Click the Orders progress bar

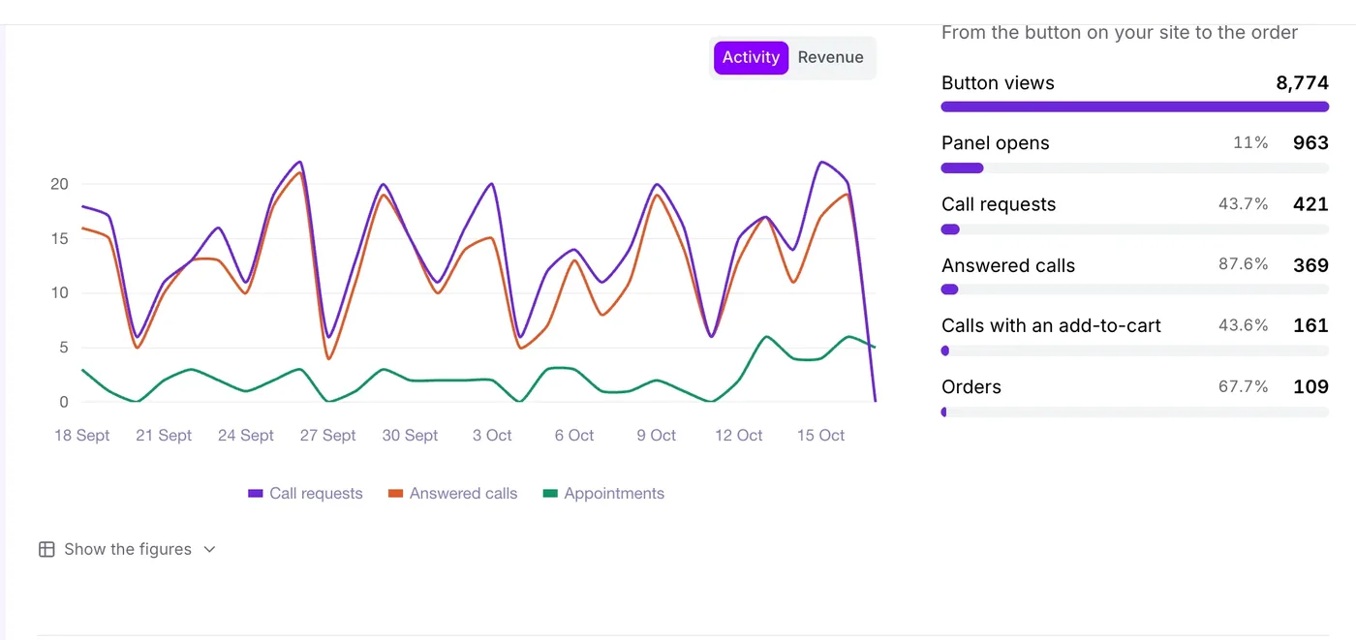[x=1135, y=411]
